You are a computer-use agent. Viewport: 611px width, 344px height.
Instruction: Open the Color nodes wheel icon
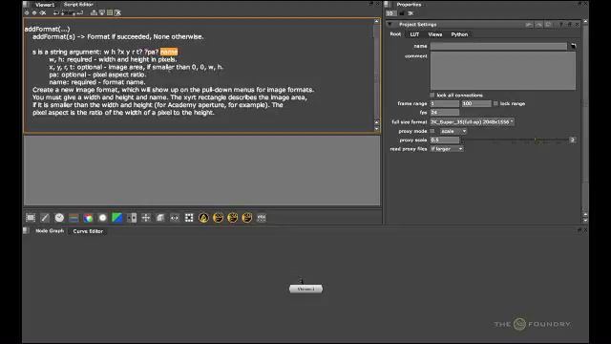tap(88, 218)
